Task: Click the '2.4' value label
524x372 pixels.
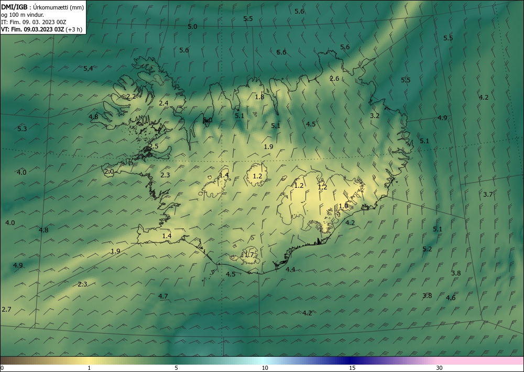Action: tap(163, 103)
